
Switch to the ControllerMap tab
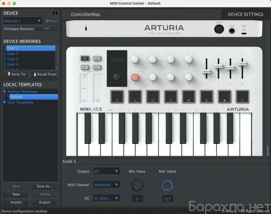(x=86, y=14)
